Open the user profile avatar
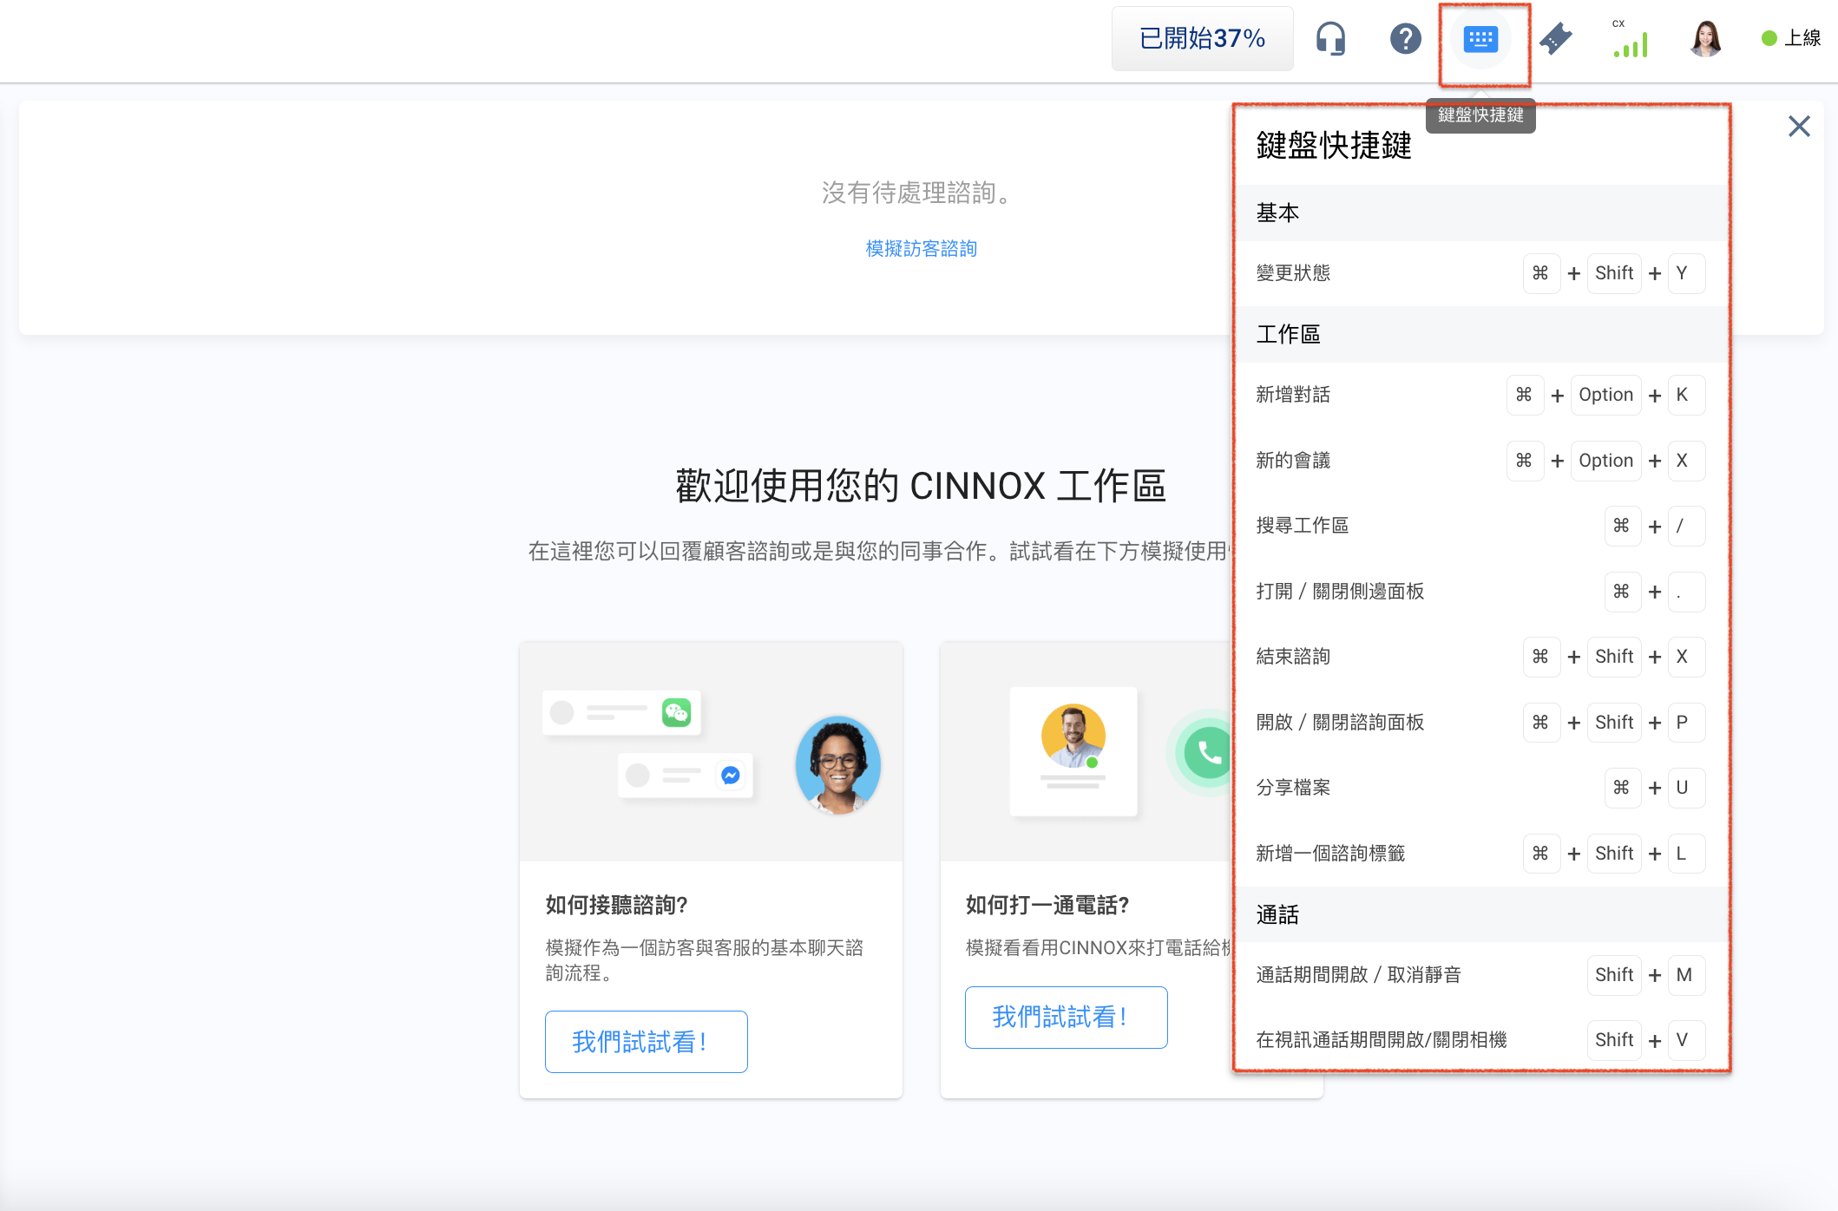 1705,39
